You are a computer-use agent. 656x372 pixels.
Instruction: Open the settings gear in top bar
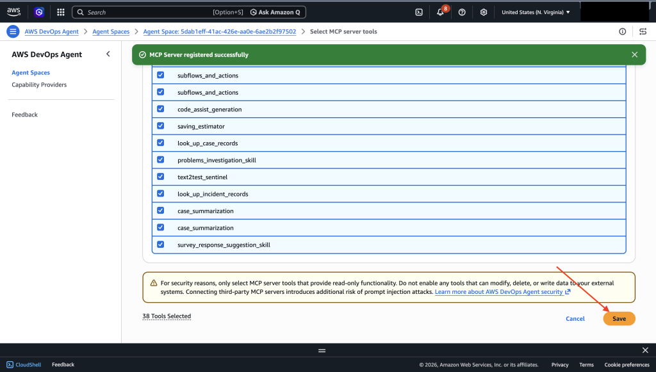click(484, 12)
